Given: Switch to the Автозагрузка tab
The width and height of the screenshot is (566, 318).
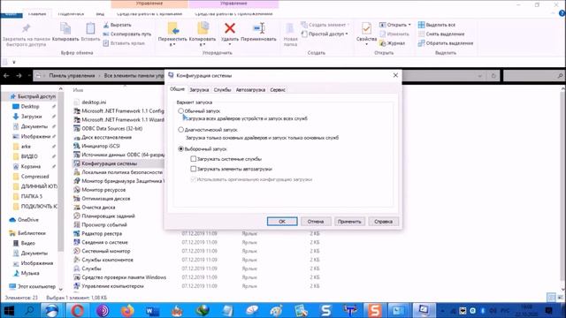Looking at the screenshot, I should click(x=250, y=90).
